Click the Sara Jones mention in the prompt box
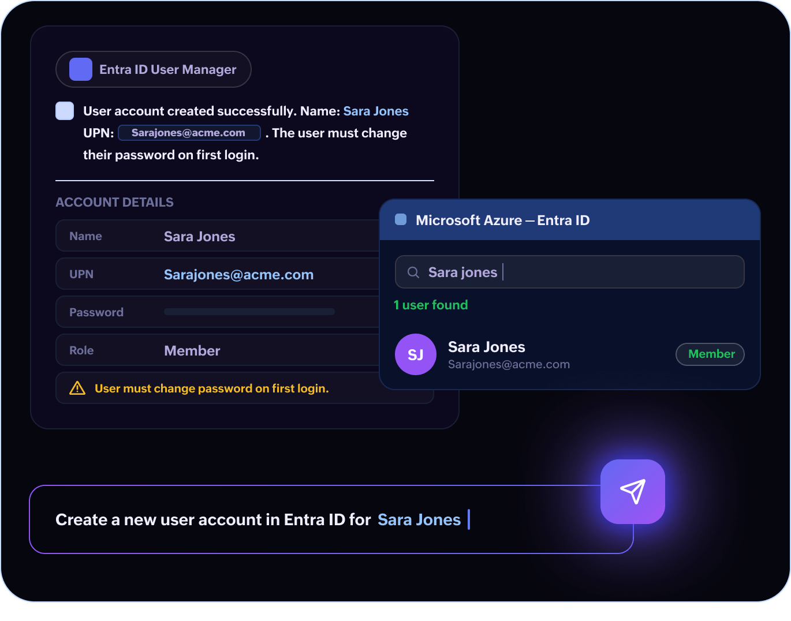 click(419, 519)
